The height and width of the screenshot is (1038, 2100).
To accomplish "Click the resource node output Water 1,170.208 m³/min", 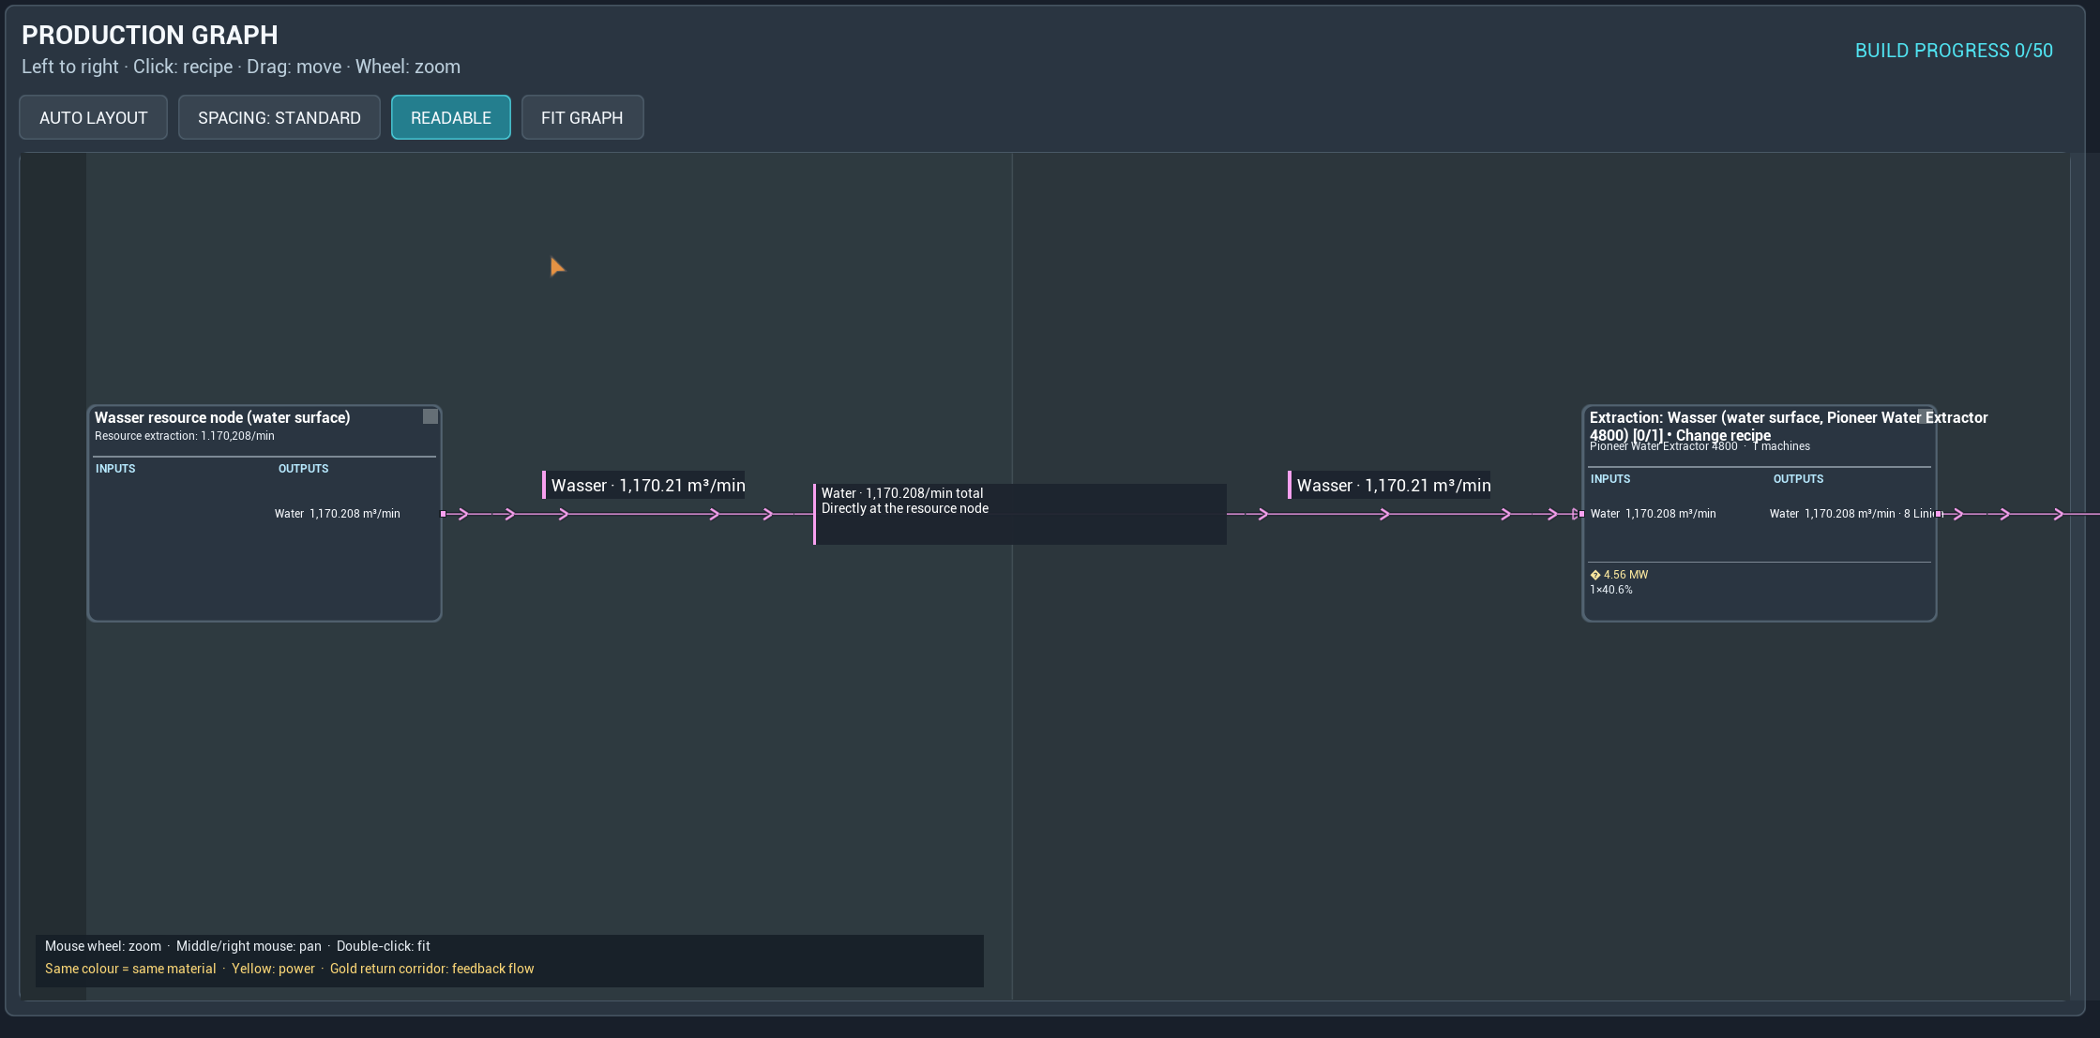I will coord(338,514).
